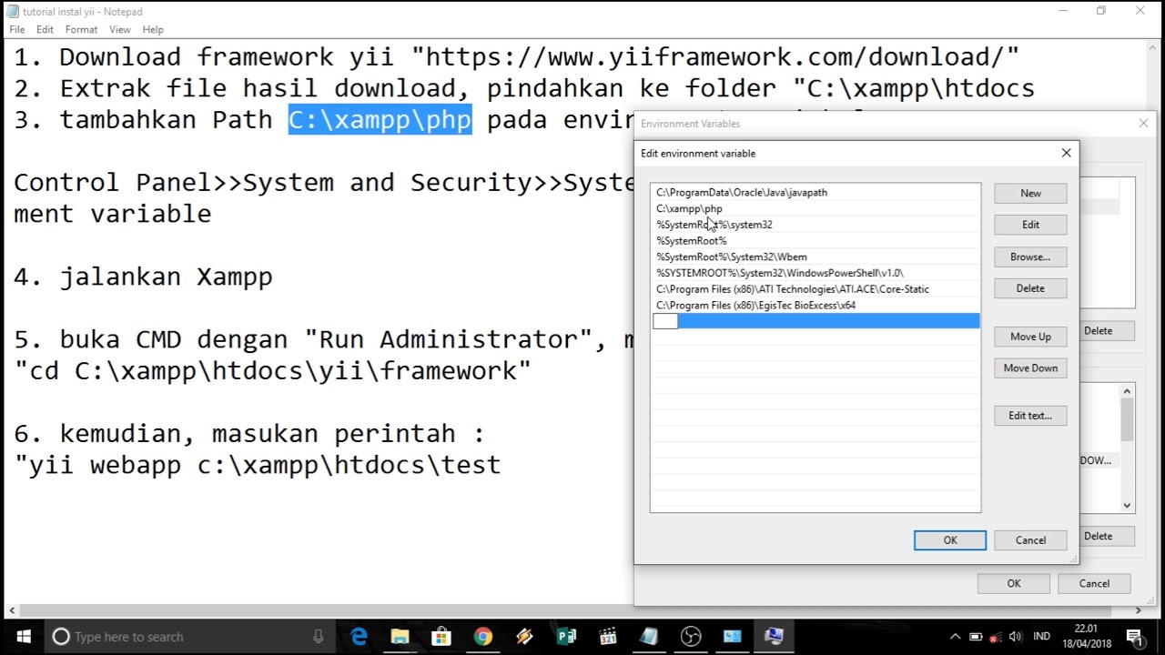1165x655 pixels.
Task: Confirm with OK in the Edit environment variable dialog
Action: pyautogui.click(x=949, y=540)
